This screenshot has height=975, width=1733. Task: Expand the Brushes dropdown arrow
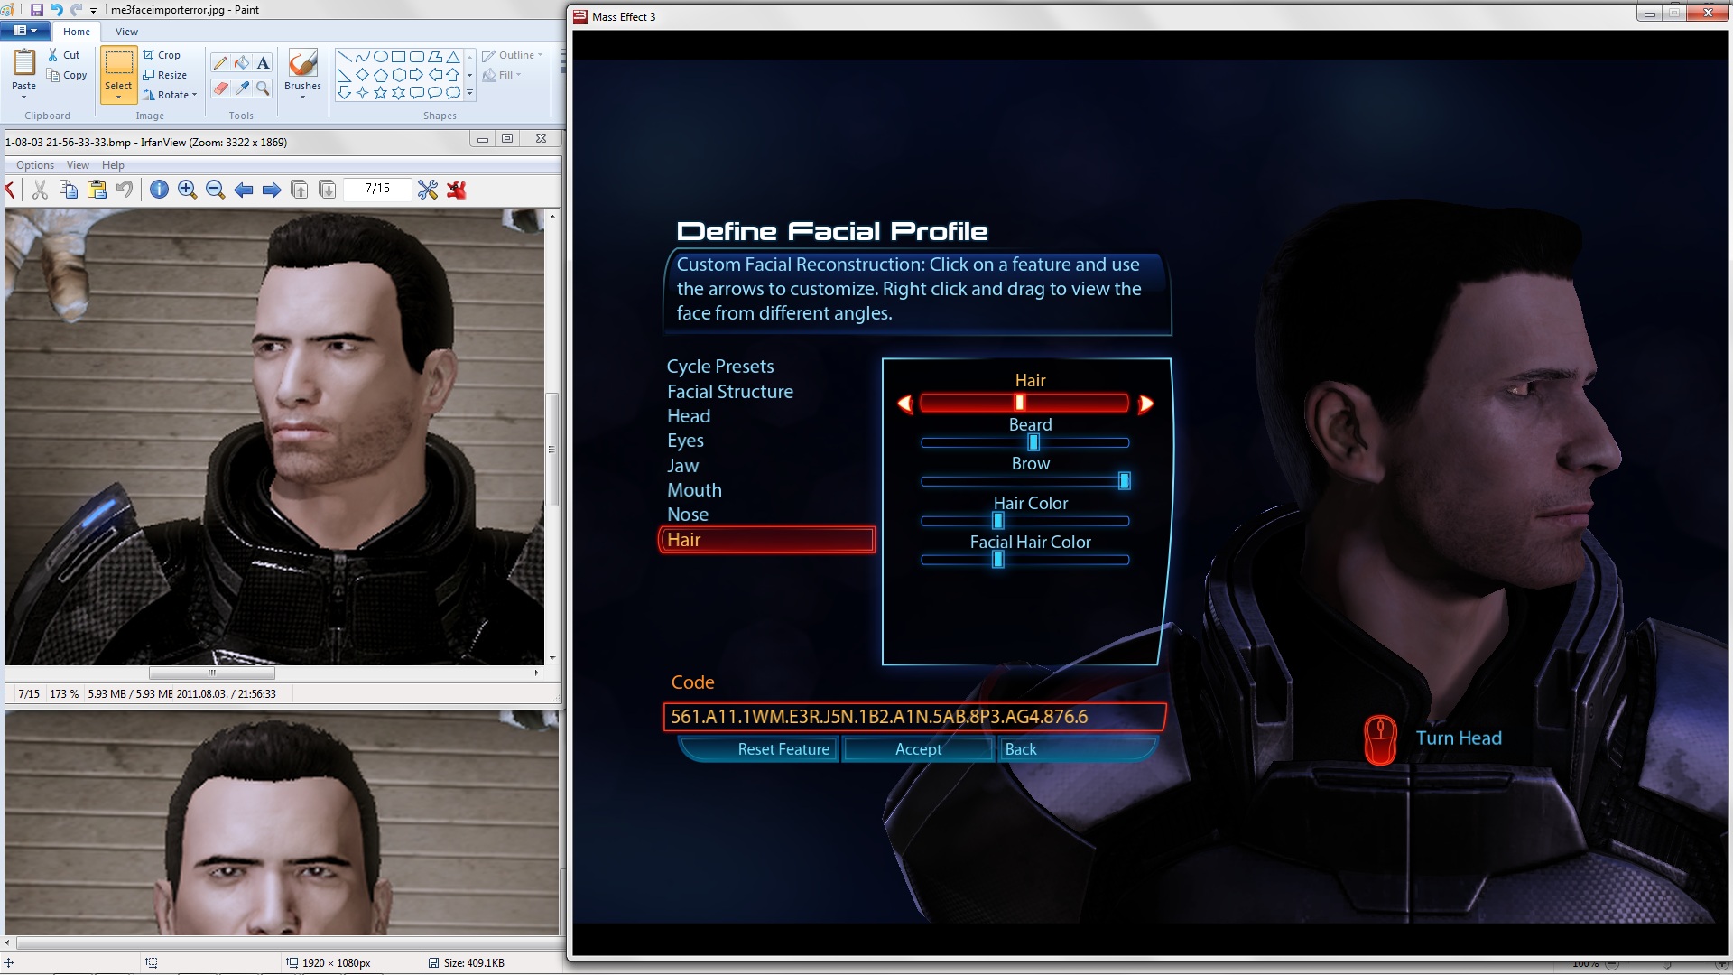(x=302, y=97)
